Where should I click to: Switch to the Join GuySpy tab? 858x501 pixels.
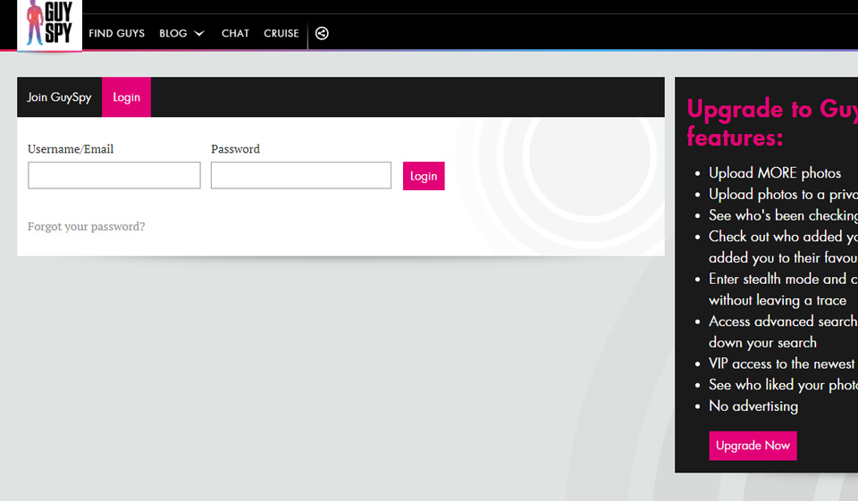click(x=59, y=97)
